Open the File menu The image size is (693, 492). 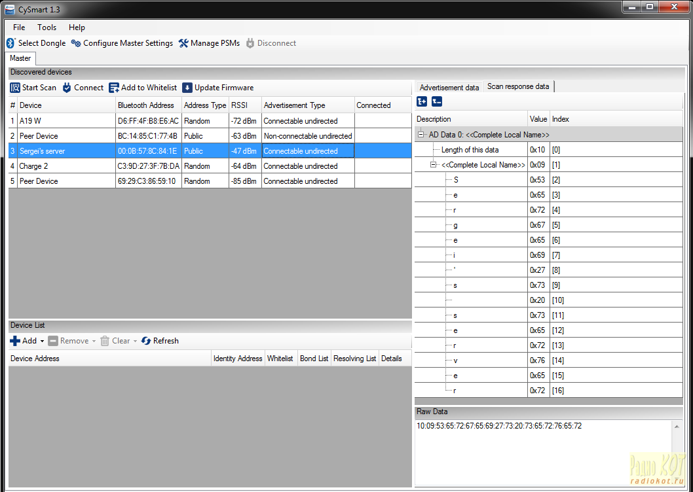pos(19,27)
